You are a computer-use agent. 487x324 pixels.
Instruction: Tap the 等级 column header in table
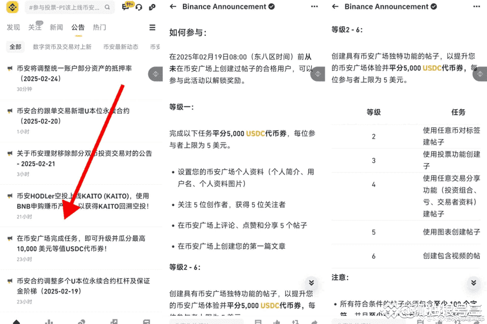click(x=373, y=112)
